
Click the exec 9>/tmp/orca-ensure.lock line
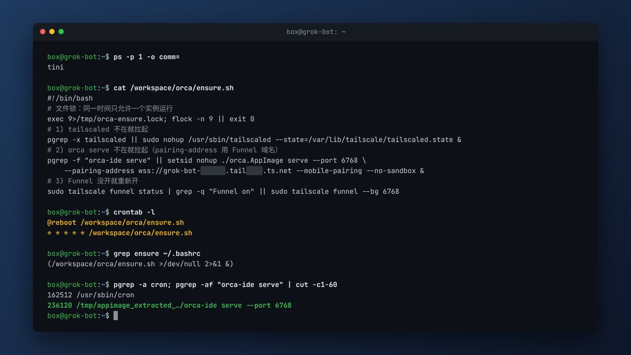(151, 119)
